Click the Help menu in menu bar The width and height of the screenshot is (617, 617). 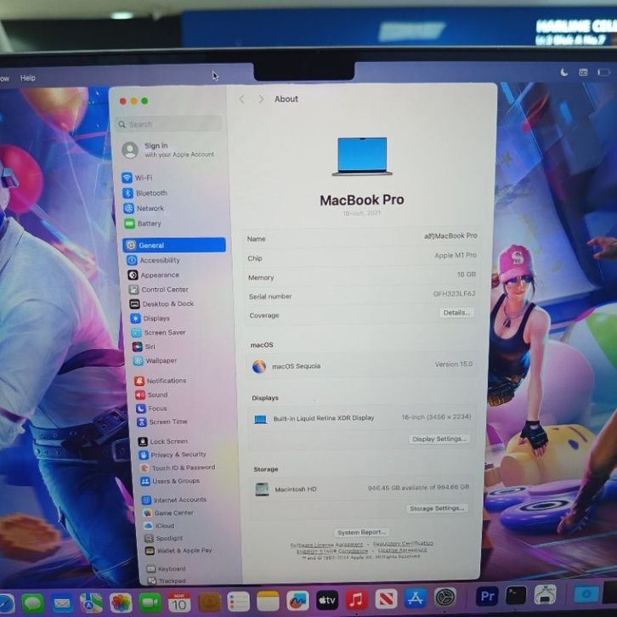click(28, 78)
